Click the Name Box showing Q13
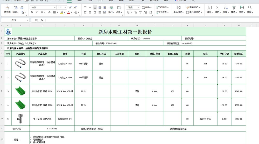The width and height of the screenshot is (259, 144). 15,20
